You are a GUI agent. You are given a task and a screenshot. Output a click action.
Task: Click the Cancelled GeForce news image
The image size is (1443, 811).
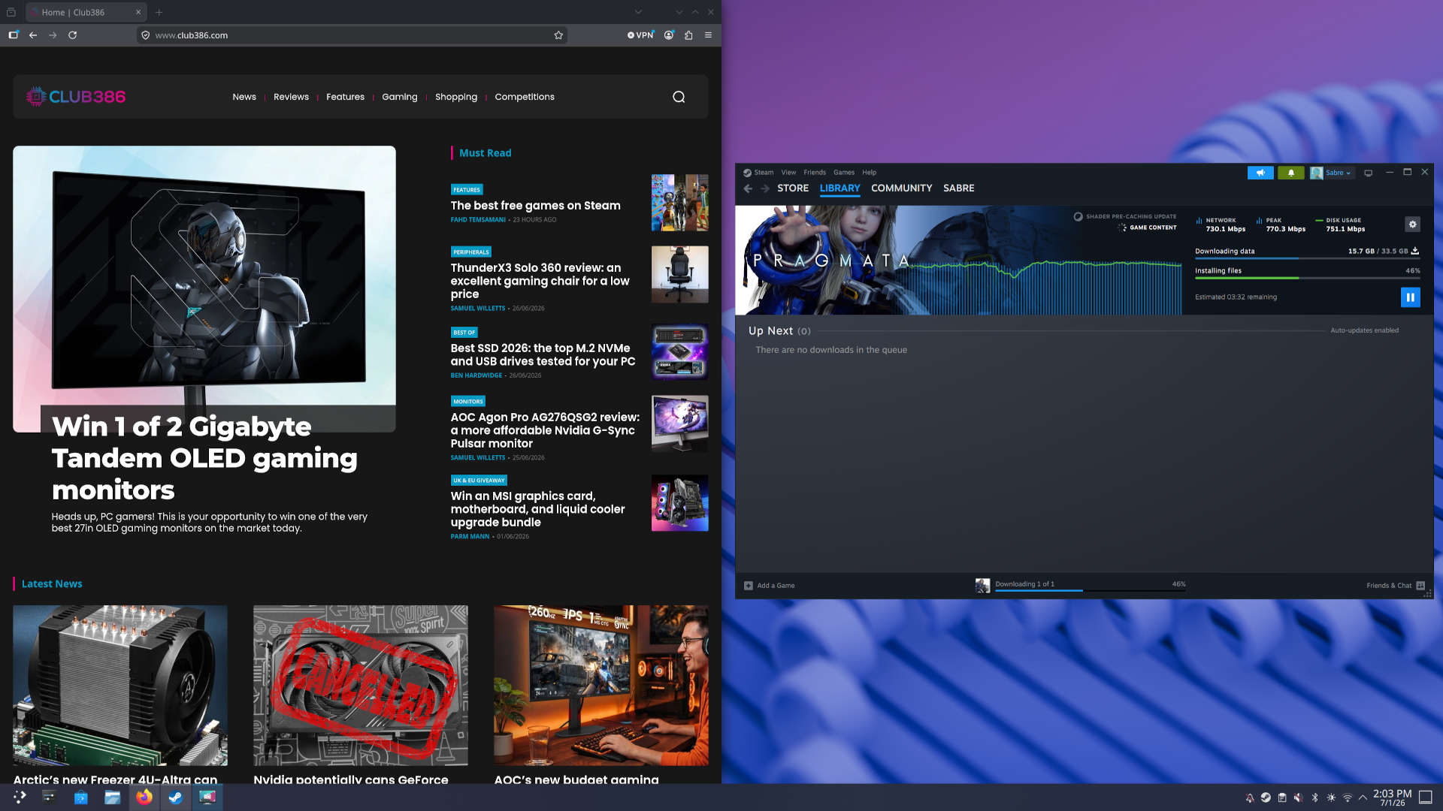pyautogui.click(x=361, y=686)
